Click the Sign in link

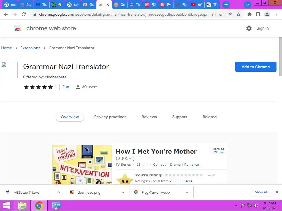[x=262, y=28]
